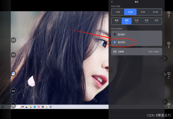Open the media player taskbar icon
Image resolution: width=173 pixels, height=119 pixels.
(47, 107)
